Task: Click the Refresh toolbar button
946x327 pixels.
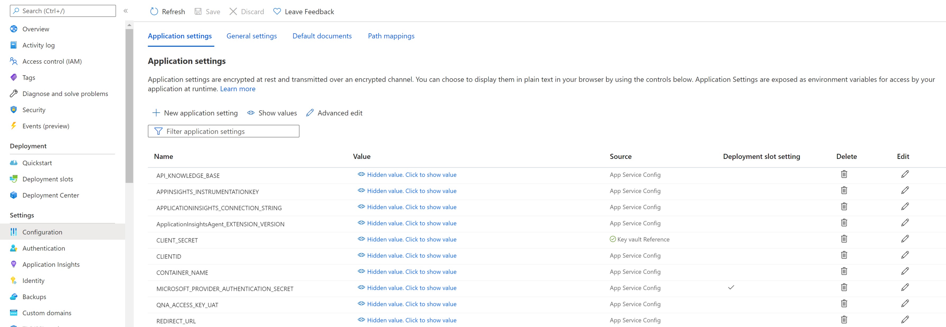Action: [167, 11]
